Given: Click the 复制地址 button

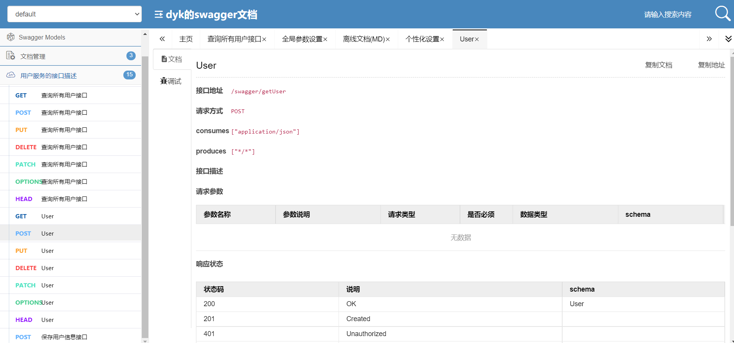Looking at the screenshot, I should (711, 65).
